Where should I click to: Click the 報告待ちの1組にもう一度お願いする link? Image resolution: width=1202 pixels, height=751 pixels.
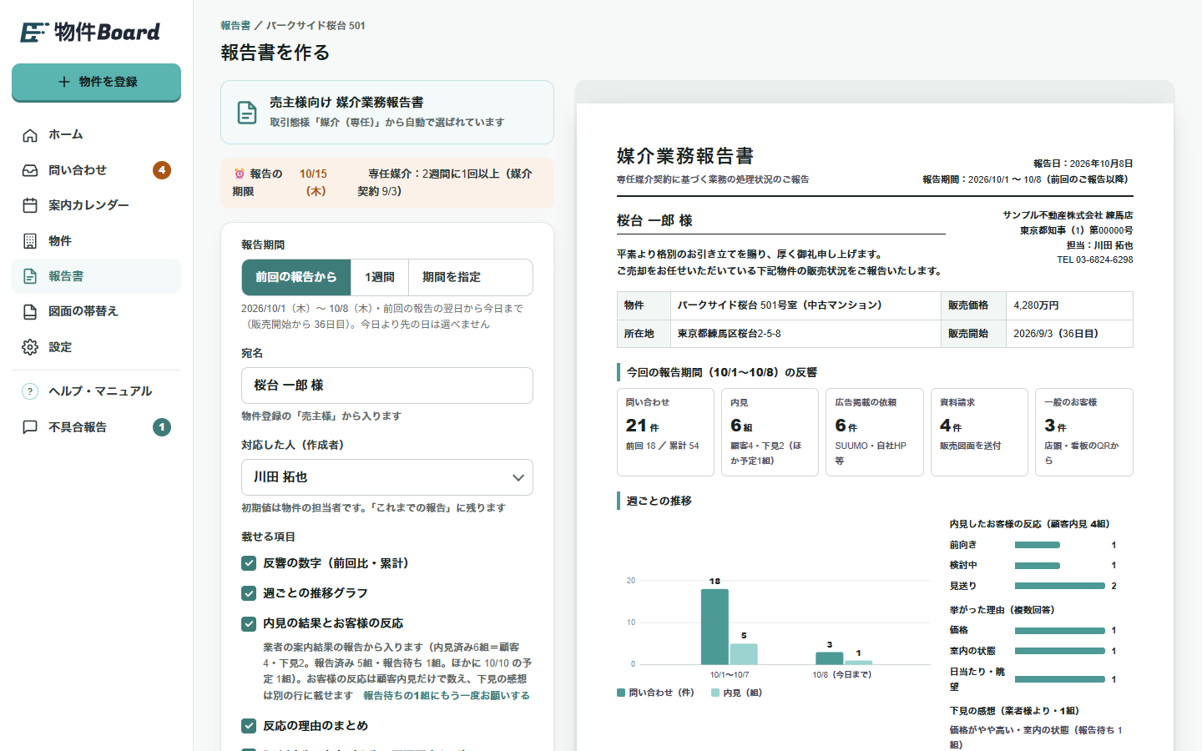point(447,695)
